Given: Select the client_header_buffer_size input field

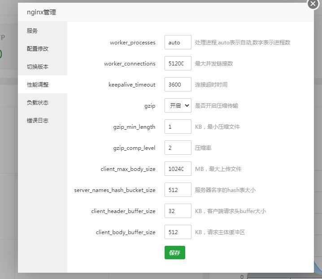Looking at the screenshot, I should [x=178, y=211].
